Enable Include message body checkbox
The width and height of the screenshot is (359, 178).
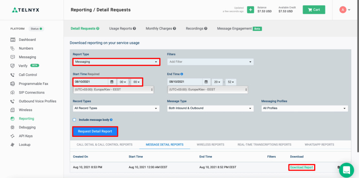74,120
